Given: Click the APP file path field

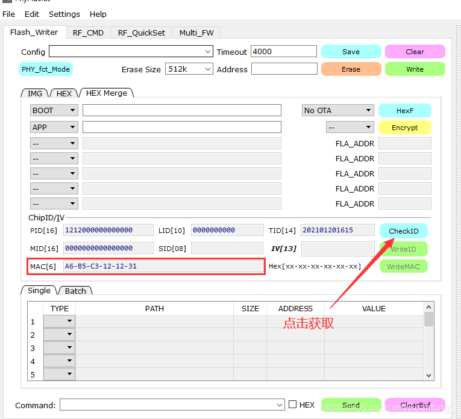Looking at the screenshot, I should pyautogui.click(x=182, y=127).
